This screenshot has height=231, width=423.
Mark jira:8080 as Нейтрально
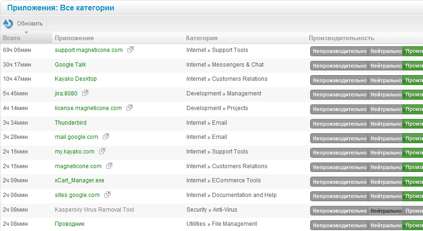coord(386,95)
